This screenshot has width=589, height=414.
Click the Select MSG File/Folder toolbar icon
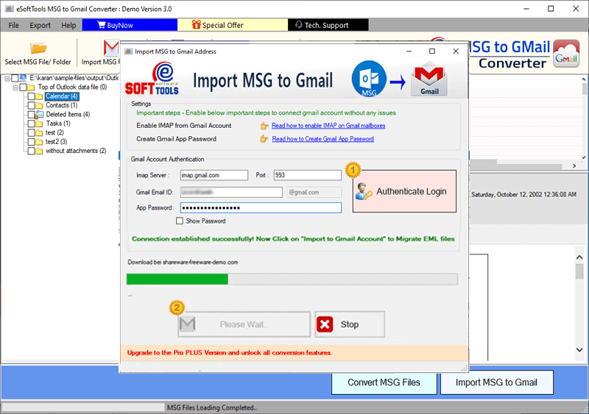point(38,49)
